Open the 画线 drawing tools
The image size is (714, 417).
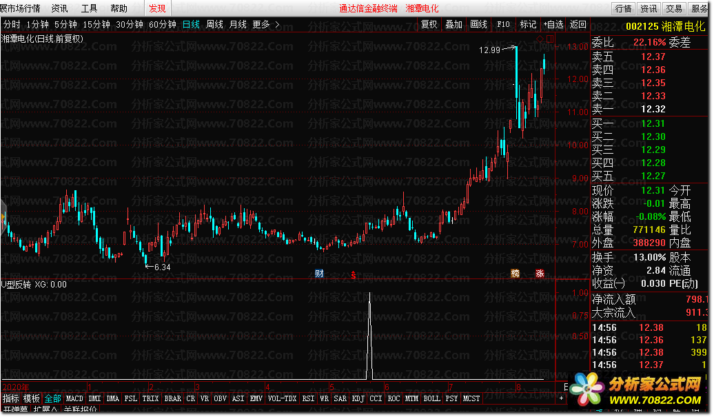478,25
